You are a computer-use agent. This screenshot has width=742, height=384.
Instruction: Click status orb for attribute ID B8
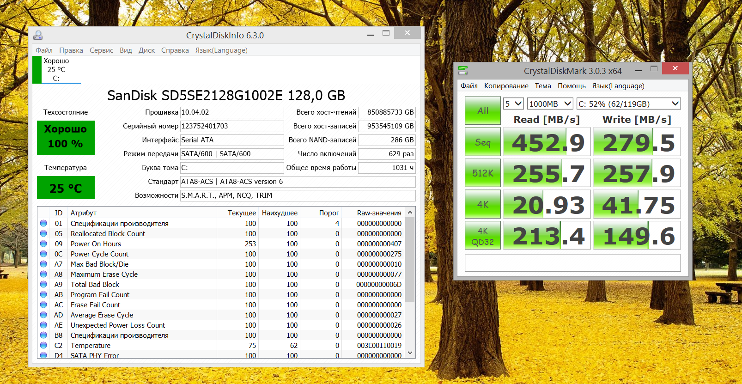[43, 335]
